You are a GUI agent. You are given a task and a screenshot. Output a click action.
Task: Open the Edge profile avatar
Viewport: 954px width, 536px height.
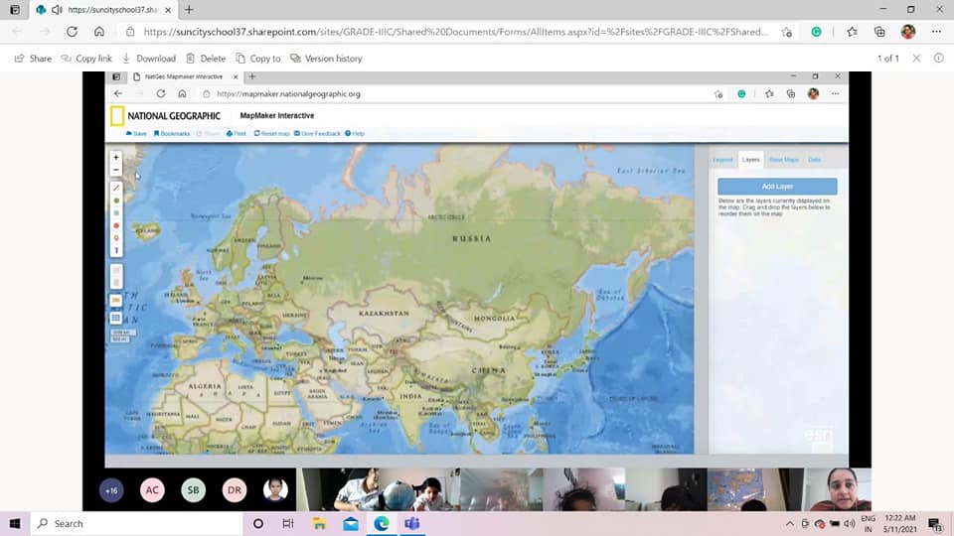click(x=908, y=32)
